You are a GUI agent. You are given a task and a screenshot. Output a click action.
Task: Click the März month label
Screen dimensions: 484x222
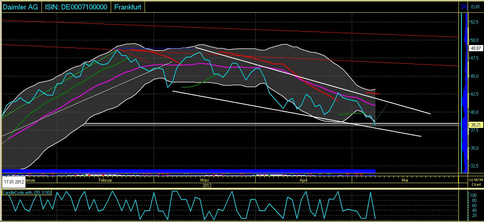(x=204, y=180)
